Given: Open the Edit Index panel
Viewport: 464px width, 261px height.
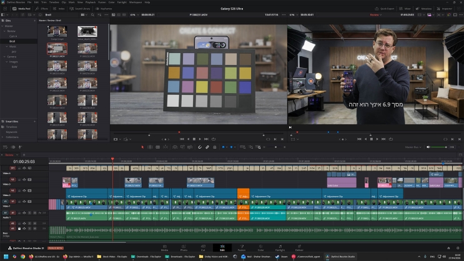Looking at the screenshot, I should 59,9.
